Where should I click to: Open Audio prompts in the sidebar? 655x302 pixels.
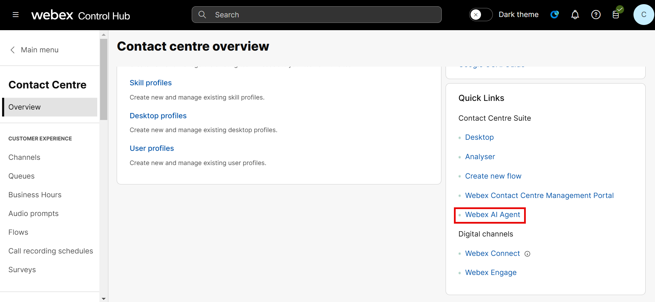[33, 214]
